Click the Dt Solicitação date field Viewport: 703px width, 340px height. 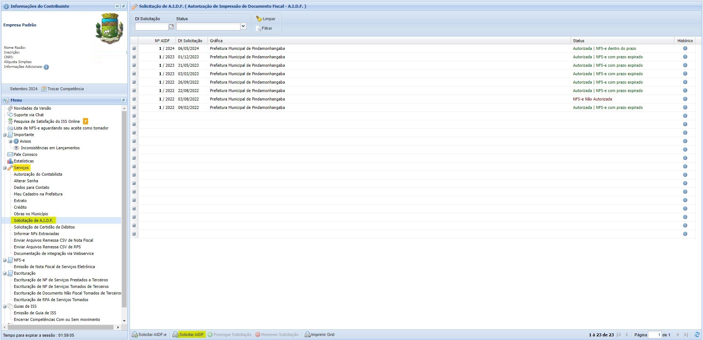tap(152, 26)
